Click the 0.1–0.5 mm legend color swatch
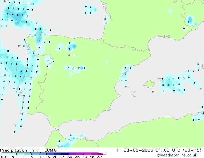Screen dimensions: 204x158 5,154
